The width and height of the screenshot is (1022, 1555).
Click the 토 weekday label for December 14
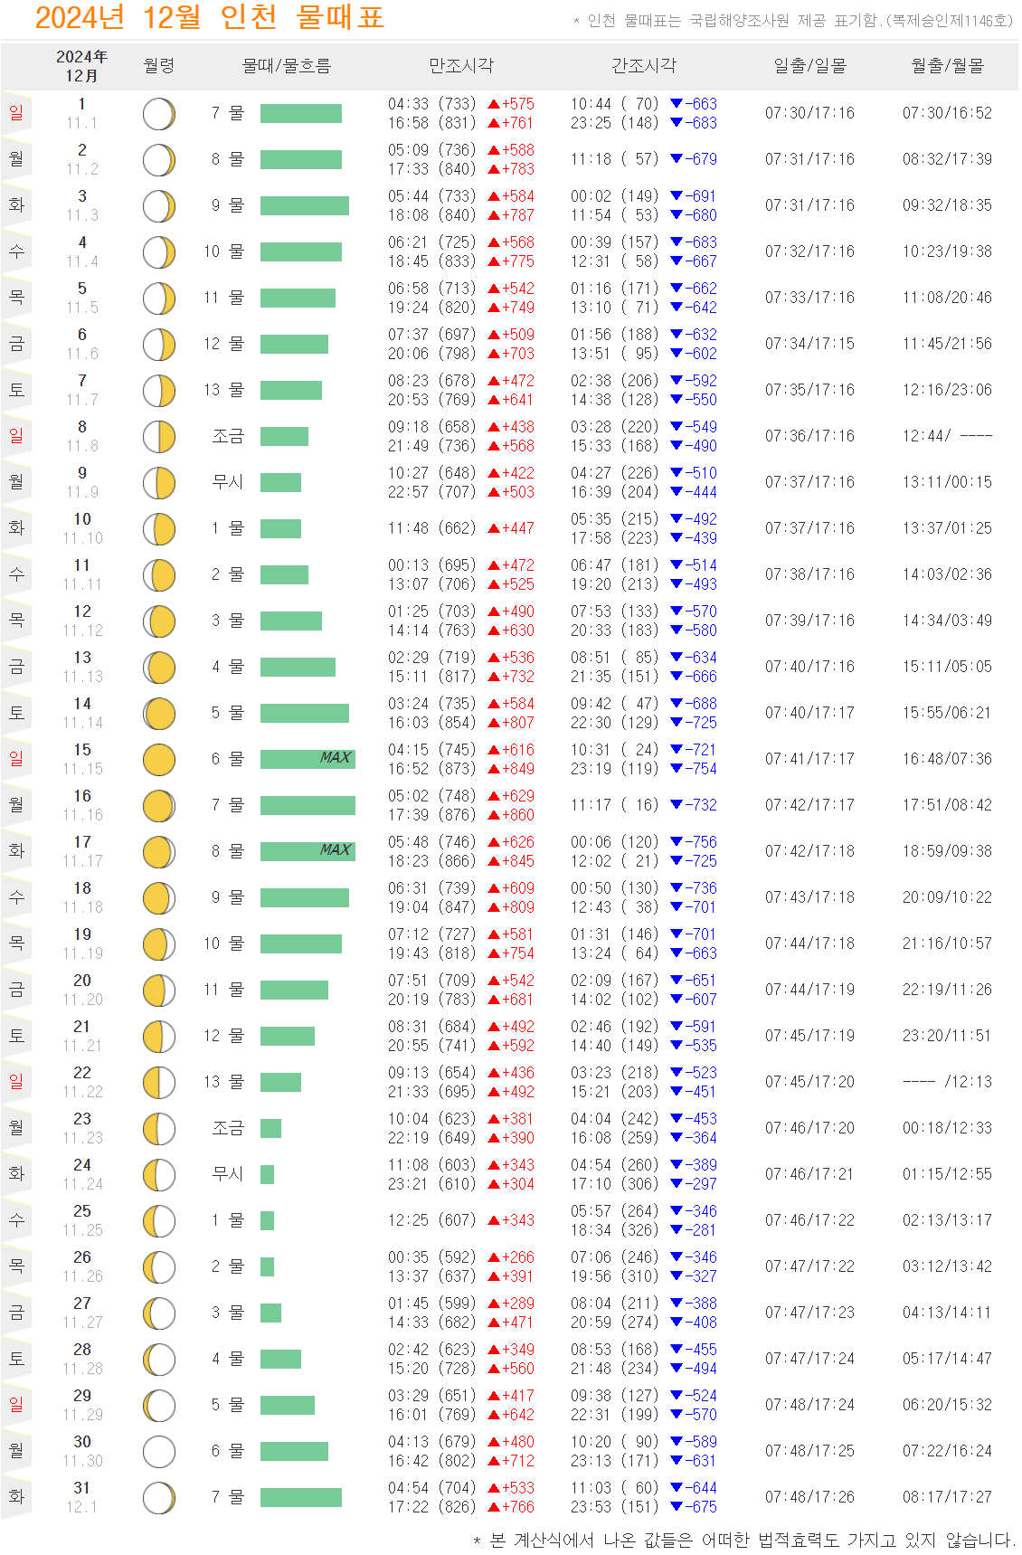click(x=16, y=713)
